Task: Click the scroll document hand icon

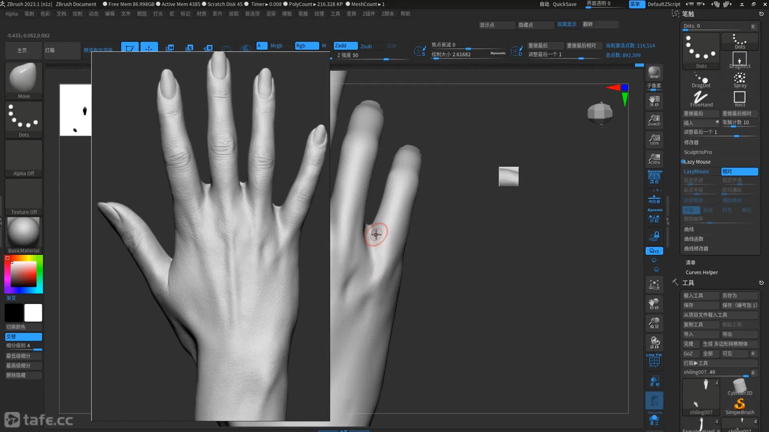Action: coord(654,100)
